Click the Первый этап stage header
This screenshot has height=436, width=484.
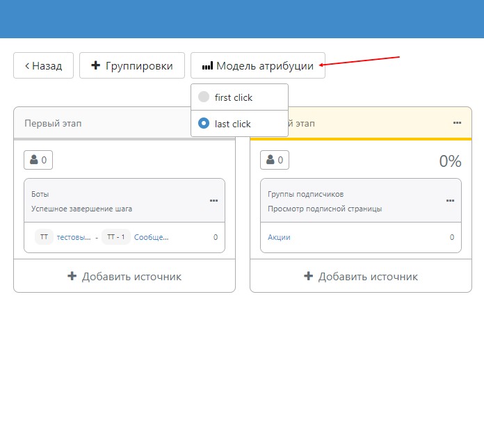pos(53,123)
